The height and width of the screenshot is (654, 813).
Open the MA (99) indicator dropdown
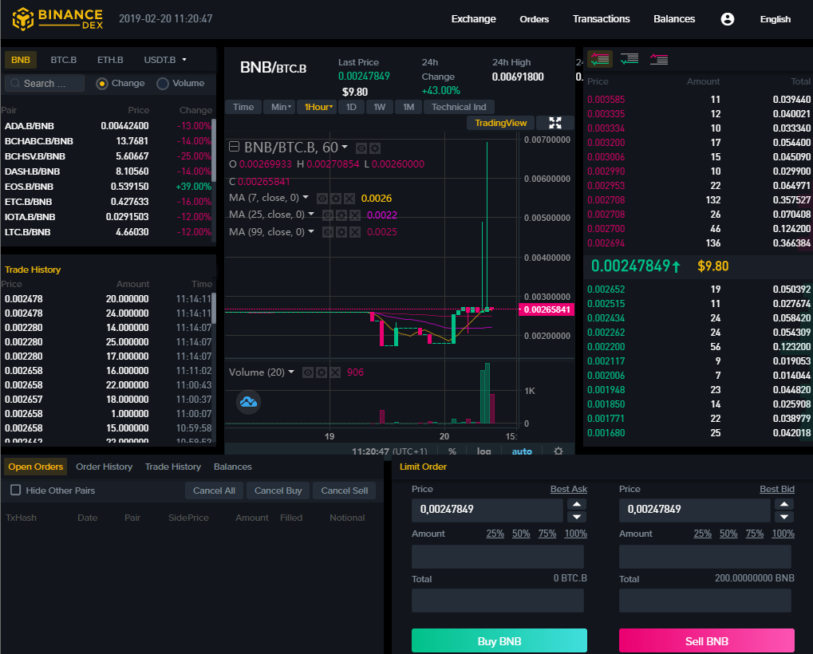pyautogui.click(x=310, y=231)
